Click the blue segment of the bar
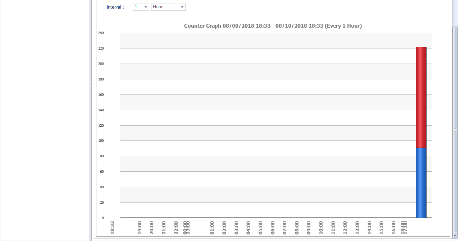Image resolution: width=460 pixels, height=241 pixels. click(421, 182)
